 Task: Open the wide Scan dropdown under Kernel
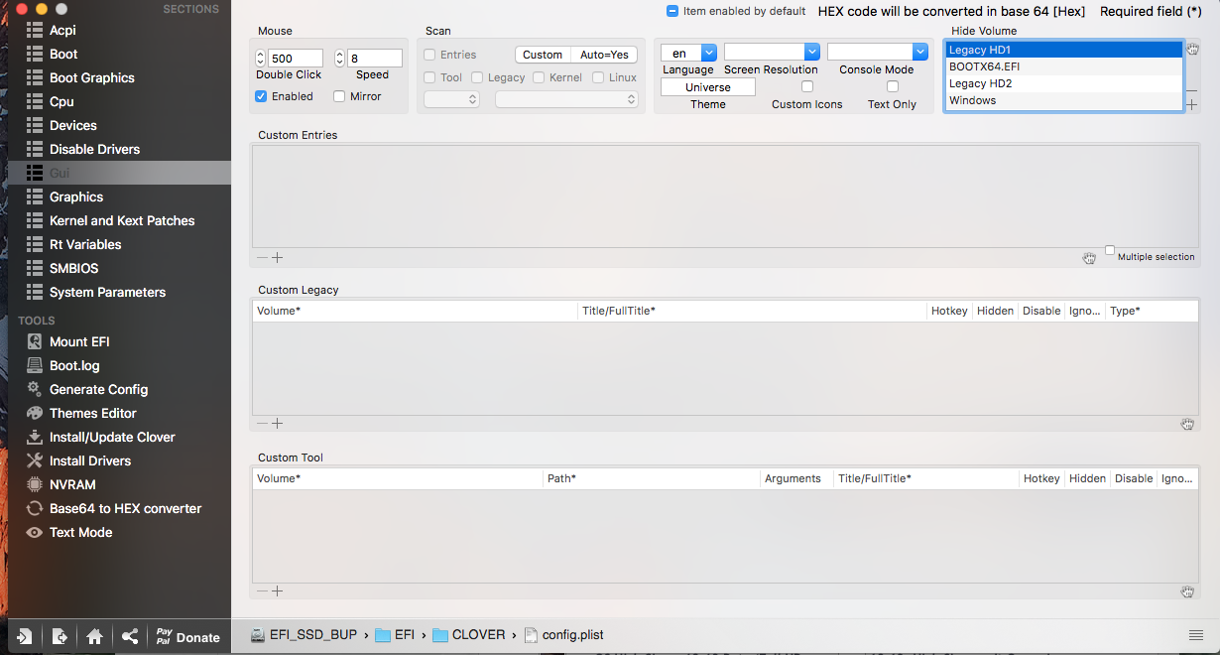click(x=566, y=99)
